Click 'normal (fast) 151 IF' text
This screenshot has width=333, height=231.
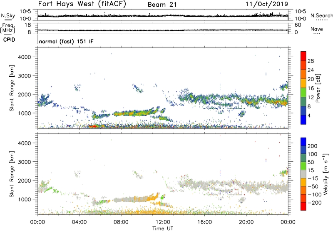coord(66,41)
